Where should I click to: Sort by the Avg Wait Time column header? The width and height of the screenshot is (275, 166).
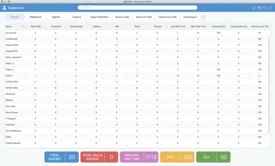(178, 26)
